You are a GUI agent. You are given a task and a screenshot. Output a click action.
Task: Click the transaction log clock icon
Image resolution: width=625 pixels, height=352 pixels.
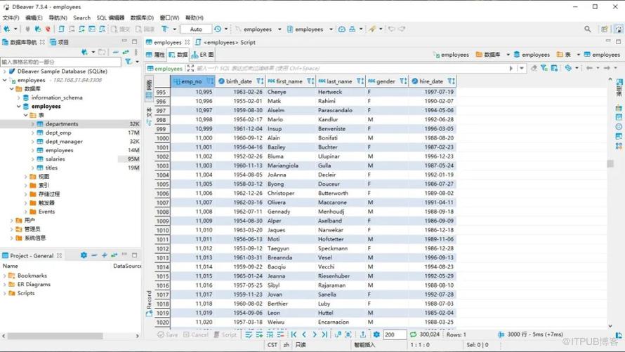click(218, 29)
